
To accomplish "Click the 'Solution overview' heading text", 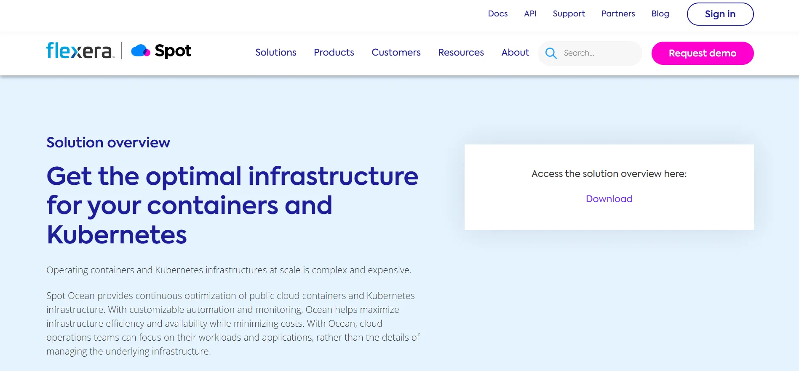I will tap(108, 142).
